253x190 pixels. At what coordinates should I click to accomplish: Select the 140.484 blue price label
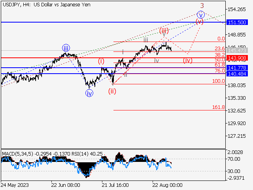[237, 74]
